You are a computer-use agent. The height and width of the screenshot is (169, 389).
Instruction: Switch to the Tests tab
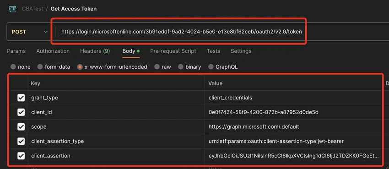pyautogui.click(x=213, y=51)
